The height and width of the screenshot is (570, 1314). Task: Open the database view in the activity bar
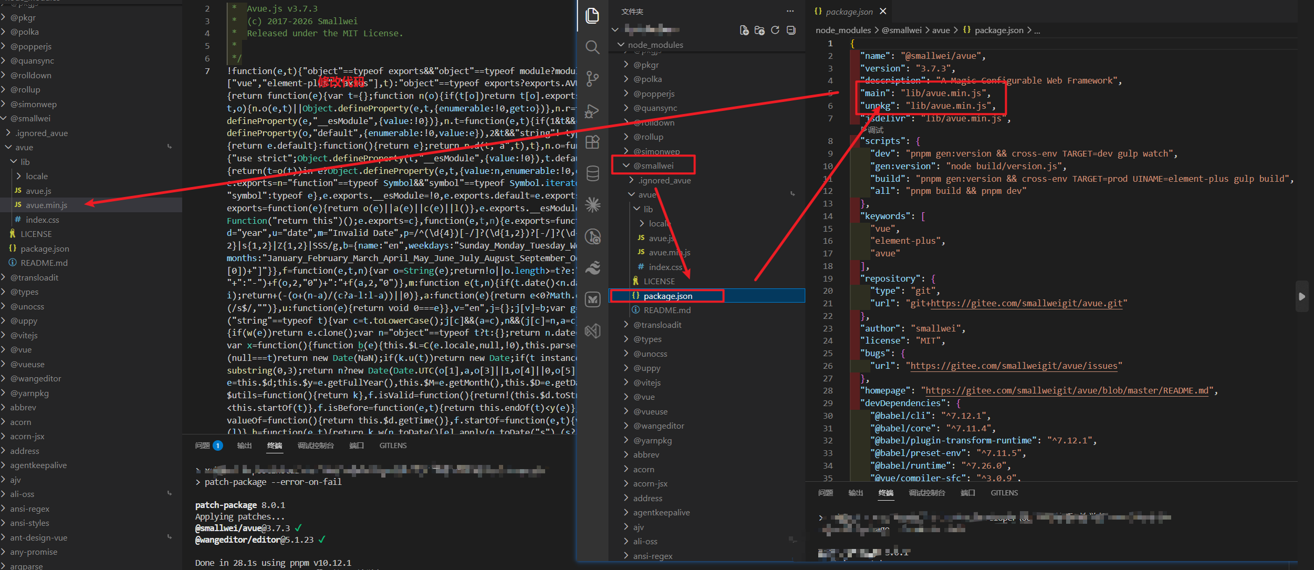coord(592,173)
